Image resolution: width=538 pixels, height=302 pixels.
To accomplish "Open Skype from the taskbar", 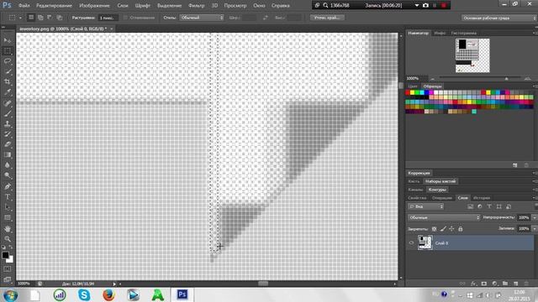I will (84, 294).
